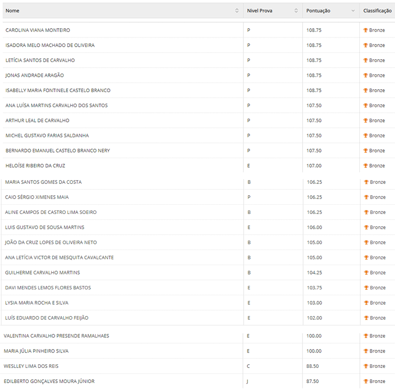Click the 107.00 score of Heloíse Ribeiro
Screen dimensions: 395x389
(x=314, y=166)
